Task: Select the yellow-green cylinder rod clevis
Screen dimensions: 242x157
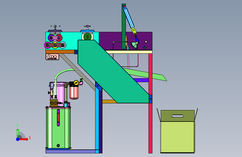Action: [134, 32]
